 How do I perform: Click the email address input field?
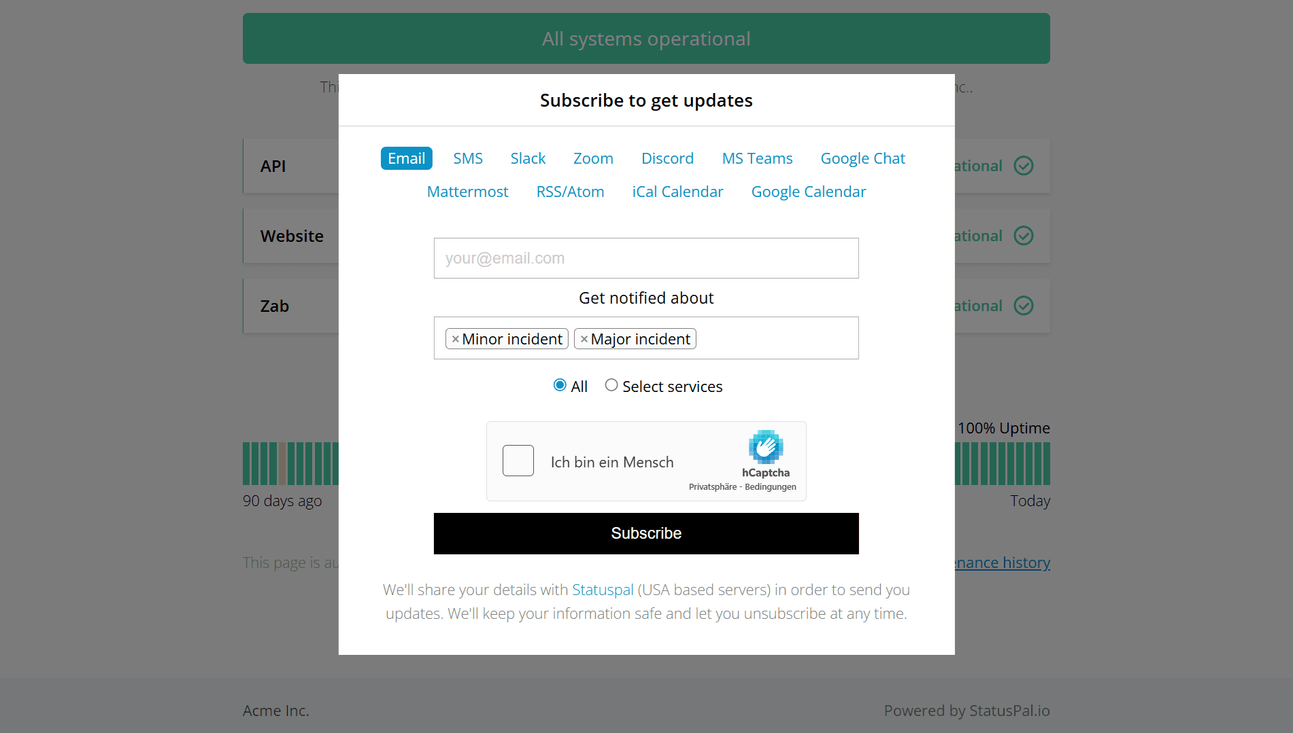tap(645, 258)
